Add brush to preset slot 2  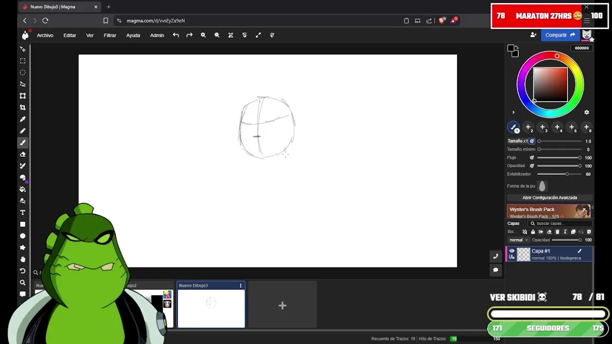coord(528,127)
